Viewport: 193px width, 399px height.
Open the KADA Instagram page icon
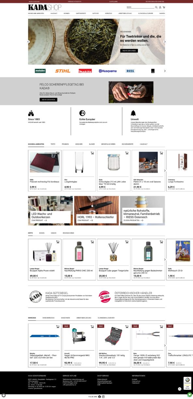click(103, 396)
